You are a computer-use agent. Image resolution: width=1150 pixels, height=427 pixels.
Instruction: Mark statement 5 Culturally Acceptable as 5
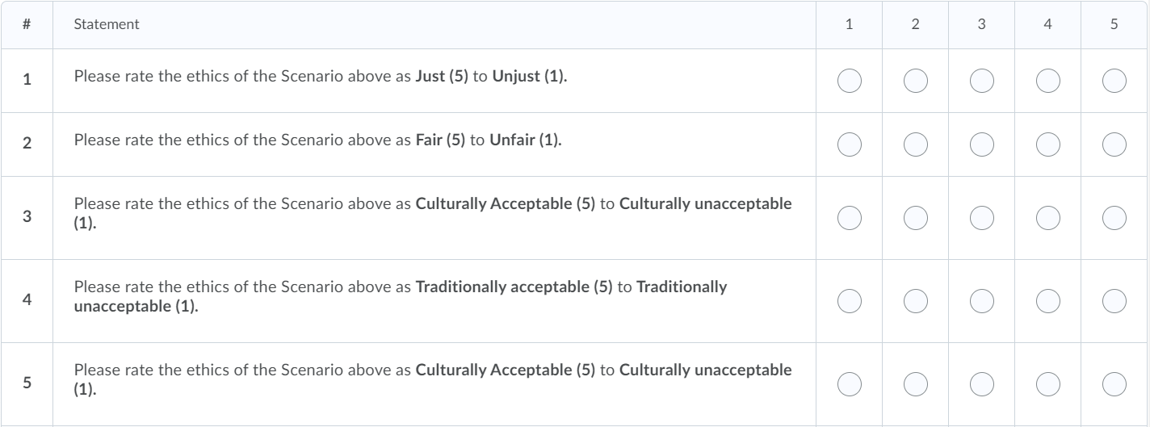tap(1114, 383)
